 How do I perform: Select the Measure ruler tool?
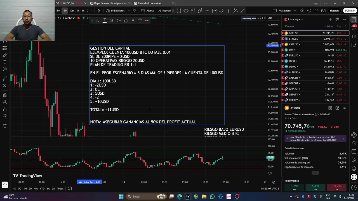(x=5, y=79)
